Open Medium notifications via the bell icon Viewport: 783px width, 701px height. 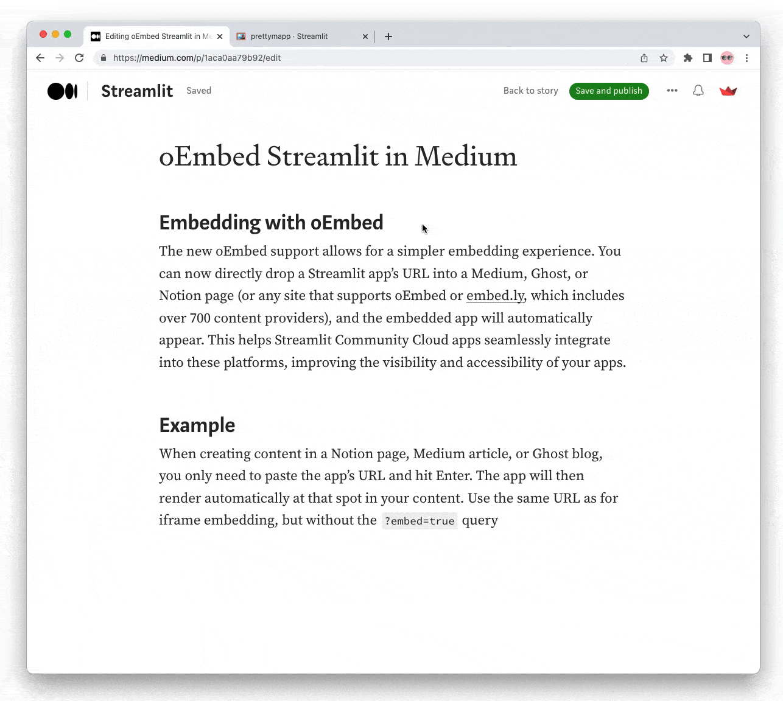pos(698,90)
